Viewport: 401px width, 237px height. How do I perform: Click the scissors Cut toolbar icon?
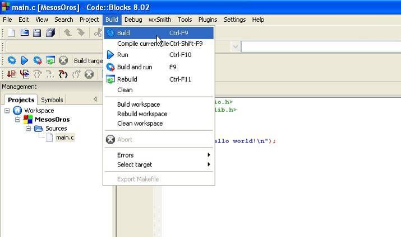[x=98, y=32]
